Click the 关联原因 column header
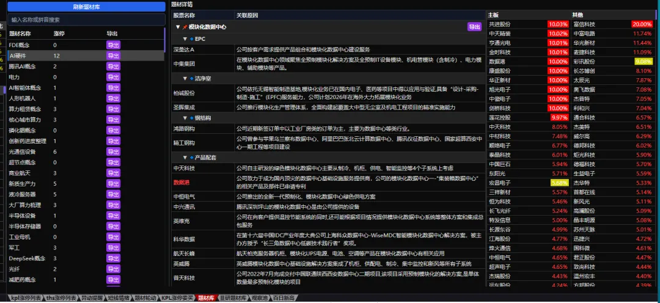The width and height of the screenshot is (660, 303). point(247,15)
